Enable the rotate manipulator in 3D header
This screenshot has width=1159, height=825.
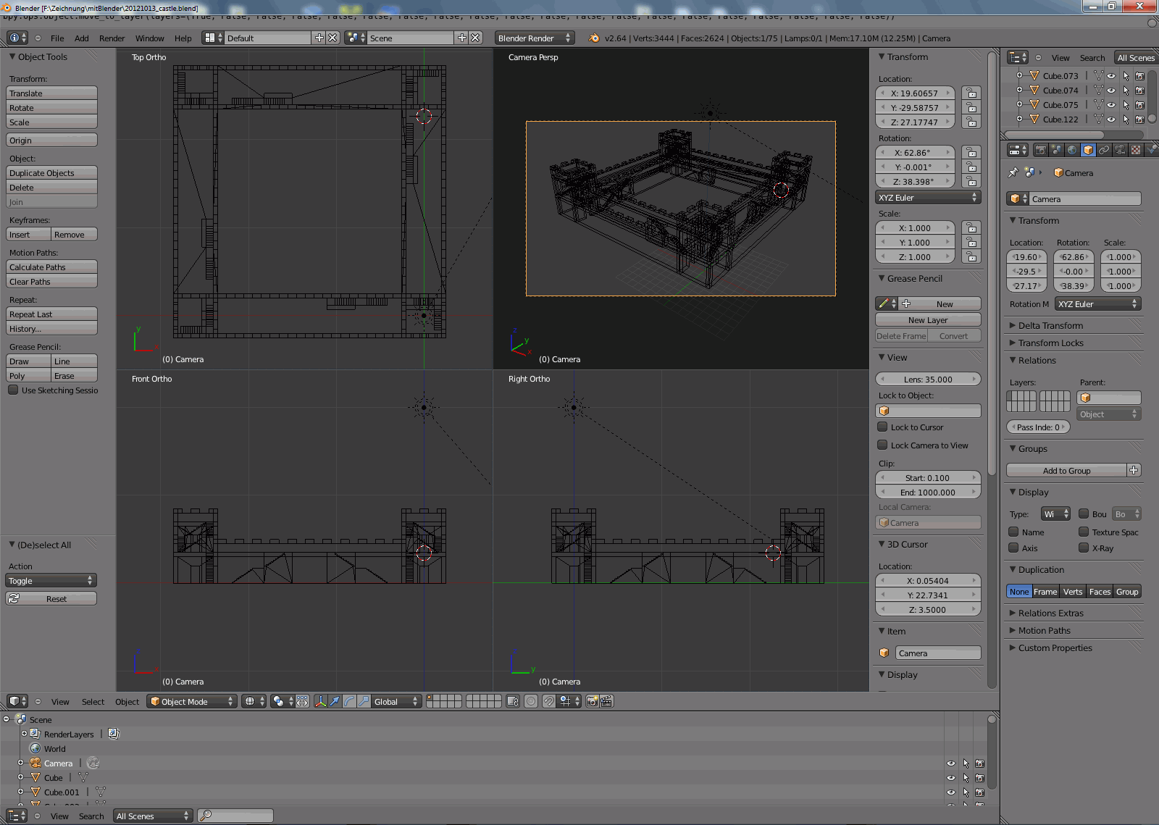pos(349,701)
